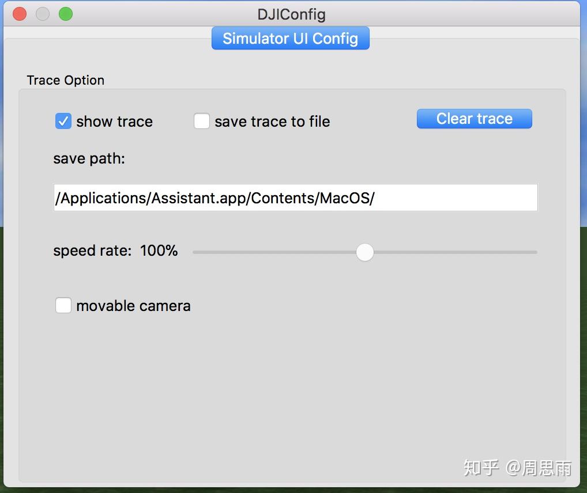Zoom the window with the green button
587x493 pixels.
tap(66, 14)
